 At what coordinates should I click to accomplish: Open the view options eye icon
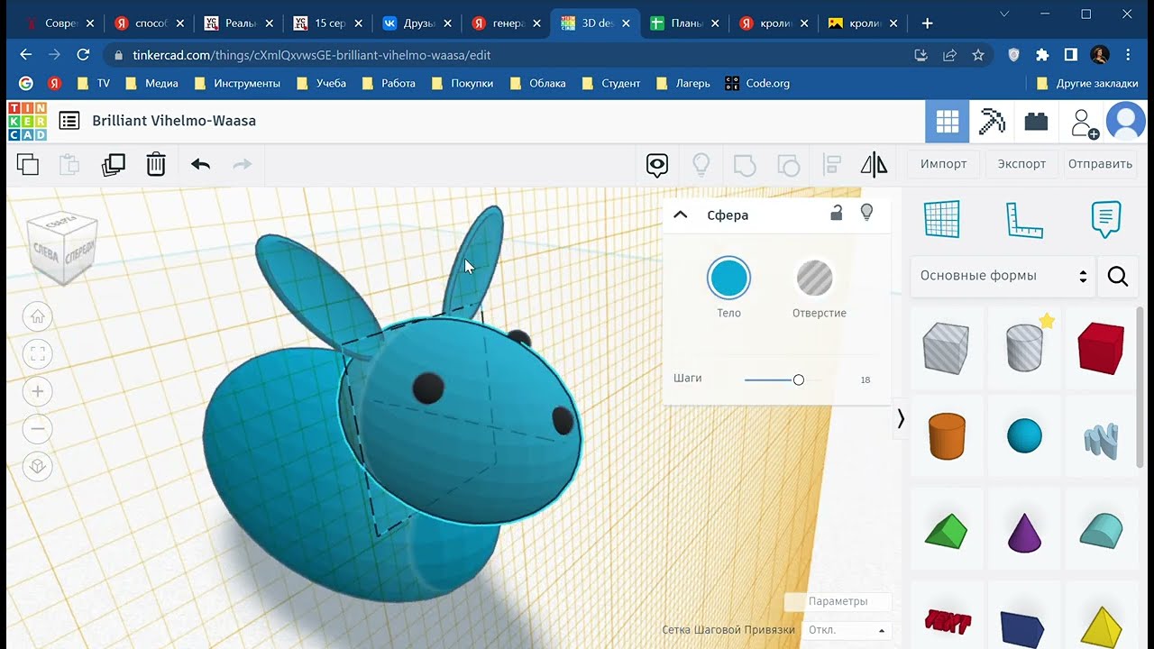pyautogui.click(x=656, y=165)
